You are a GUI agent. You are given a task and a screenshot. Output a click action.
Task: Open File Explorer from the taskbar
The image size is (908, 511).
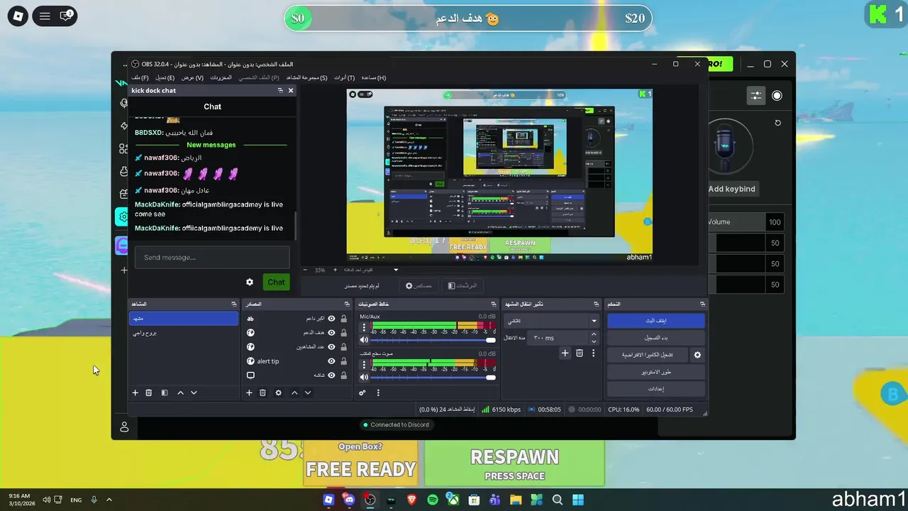[x=516, y=500]
